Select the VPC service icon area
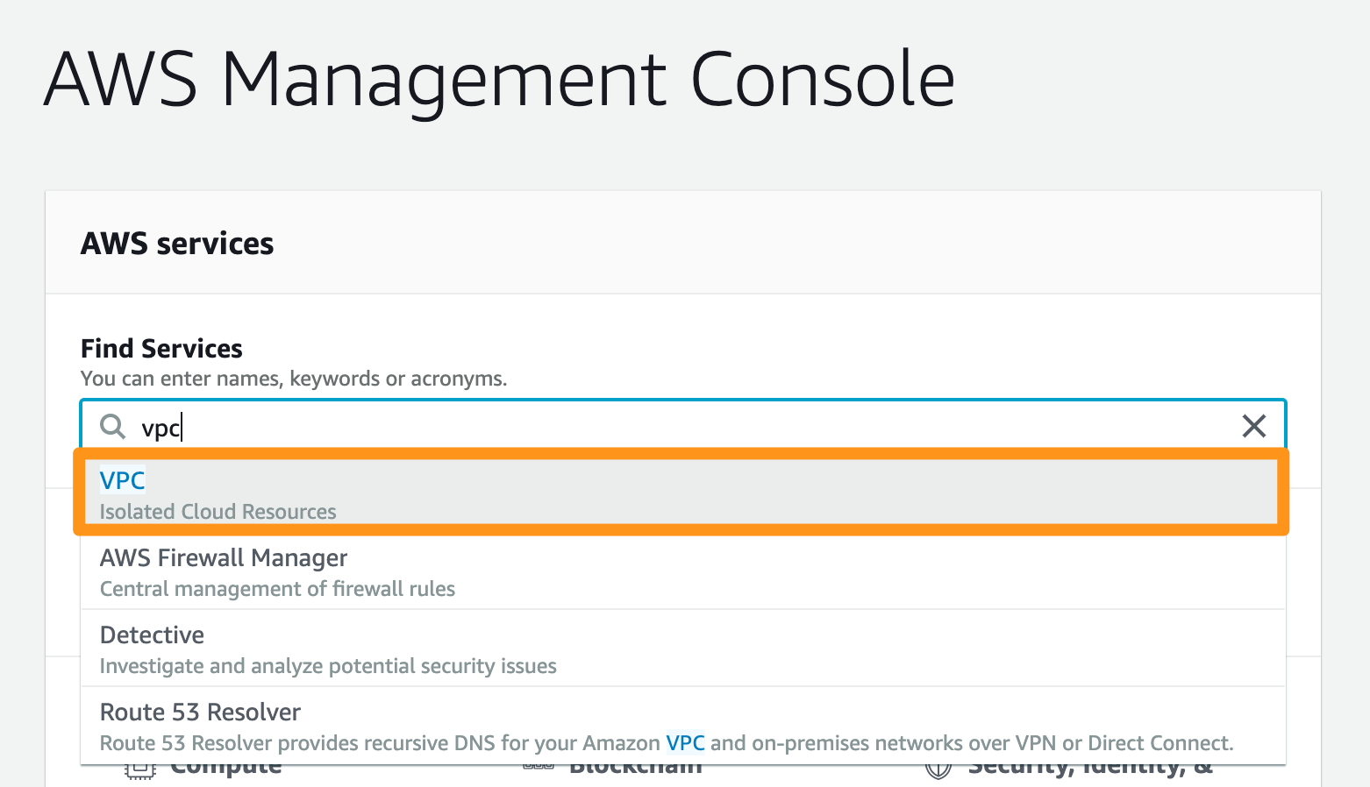Screen dimensions: 1370x787 [122, 480]
